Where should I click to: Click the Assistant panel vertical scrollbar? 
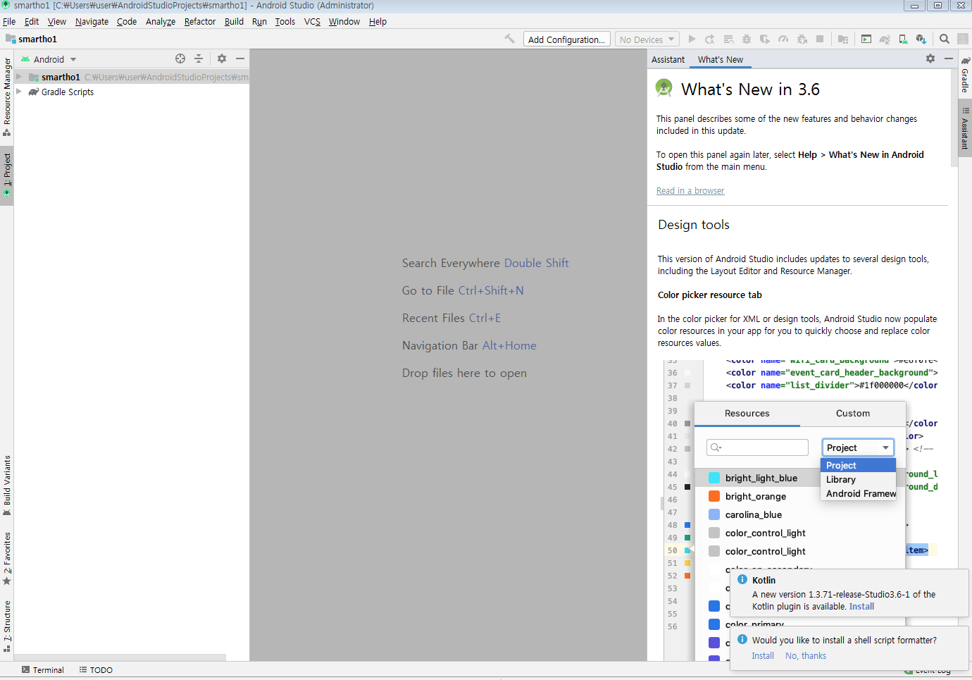coord(954,118)
